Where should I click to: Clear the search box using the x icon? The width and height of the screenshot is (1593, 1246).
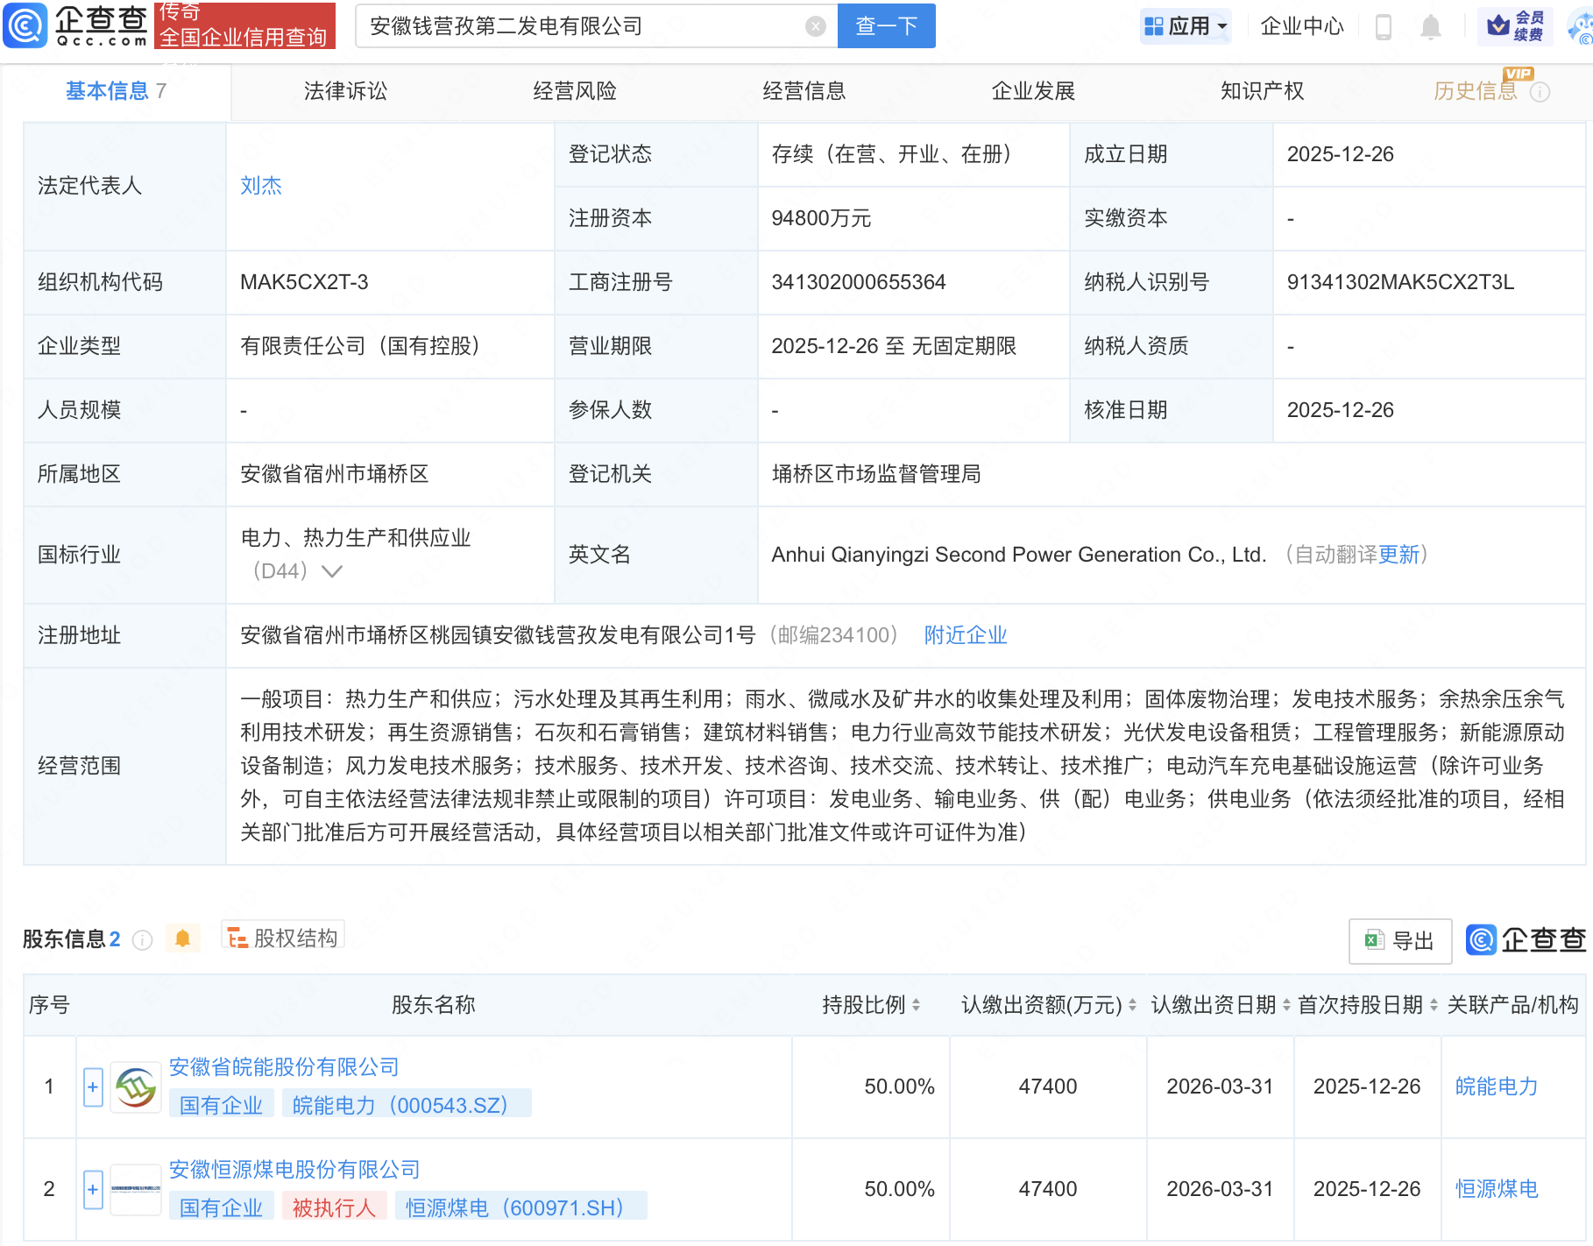tap(817, 25)
